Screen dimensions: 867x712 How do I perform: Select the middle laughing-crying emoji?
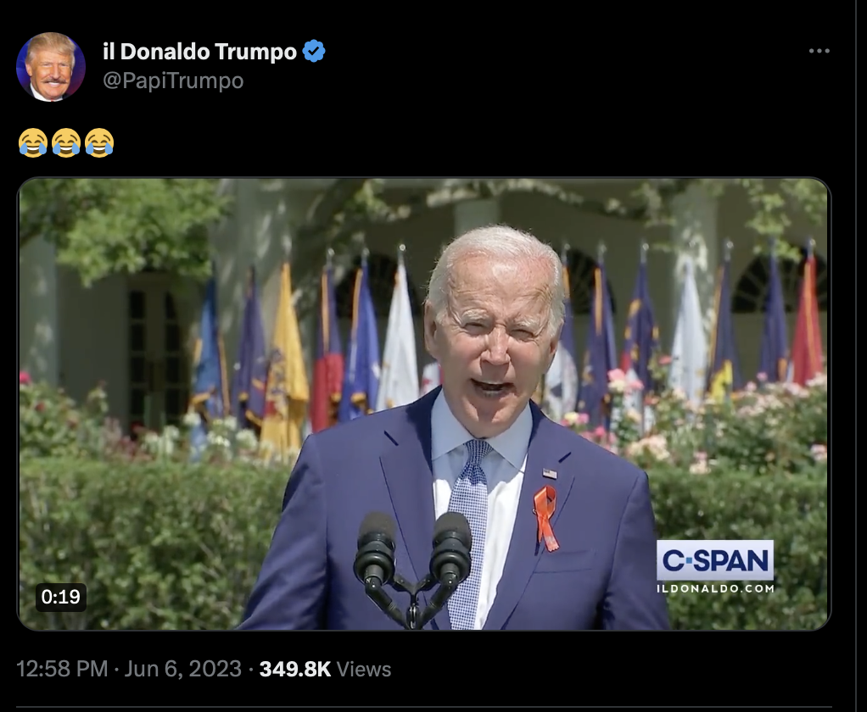coord(66,142)
